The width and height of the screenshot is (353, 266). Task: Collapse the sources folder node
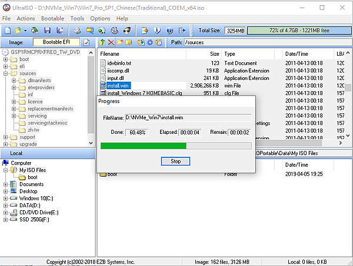pyautogui.click(x=5, y=73)
